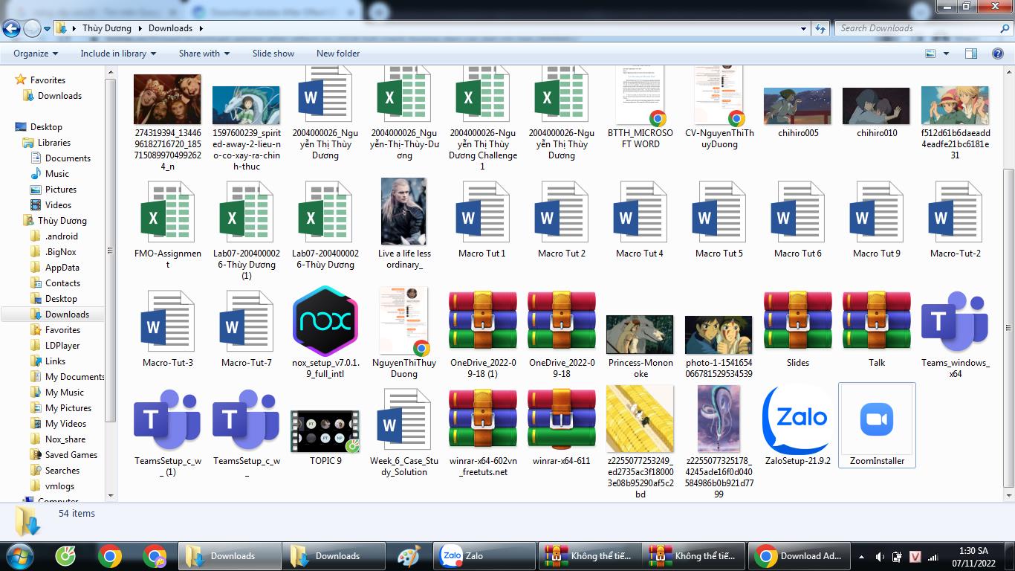1015x571 pixels.
Task: Open the LDPlayer folder in navigation tree
Action: (62, 346)
